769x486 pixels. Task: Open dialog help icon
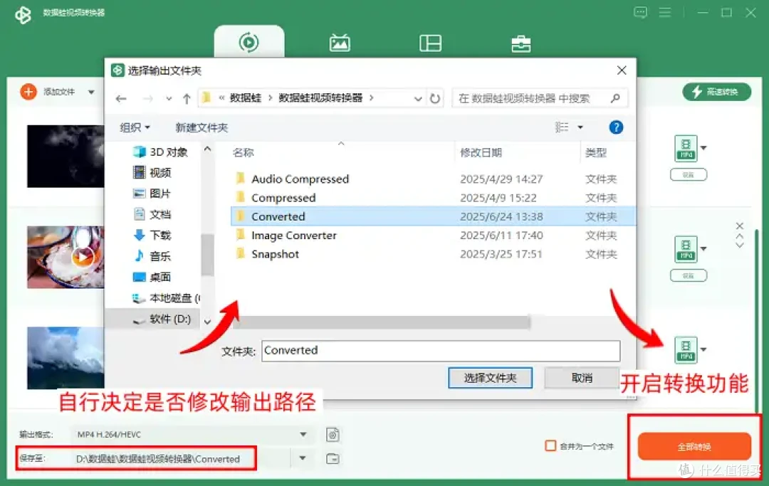coord(616,127)
